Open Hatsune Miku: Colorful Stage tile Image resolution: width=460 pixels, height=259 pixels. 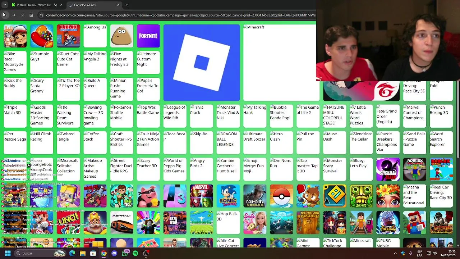click(334, 116)
